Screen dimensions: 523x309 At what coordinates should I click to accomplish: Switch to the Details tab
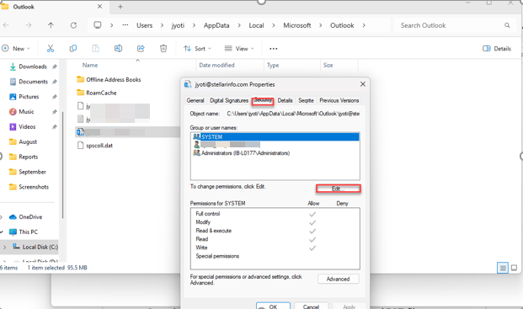(285, 100)
